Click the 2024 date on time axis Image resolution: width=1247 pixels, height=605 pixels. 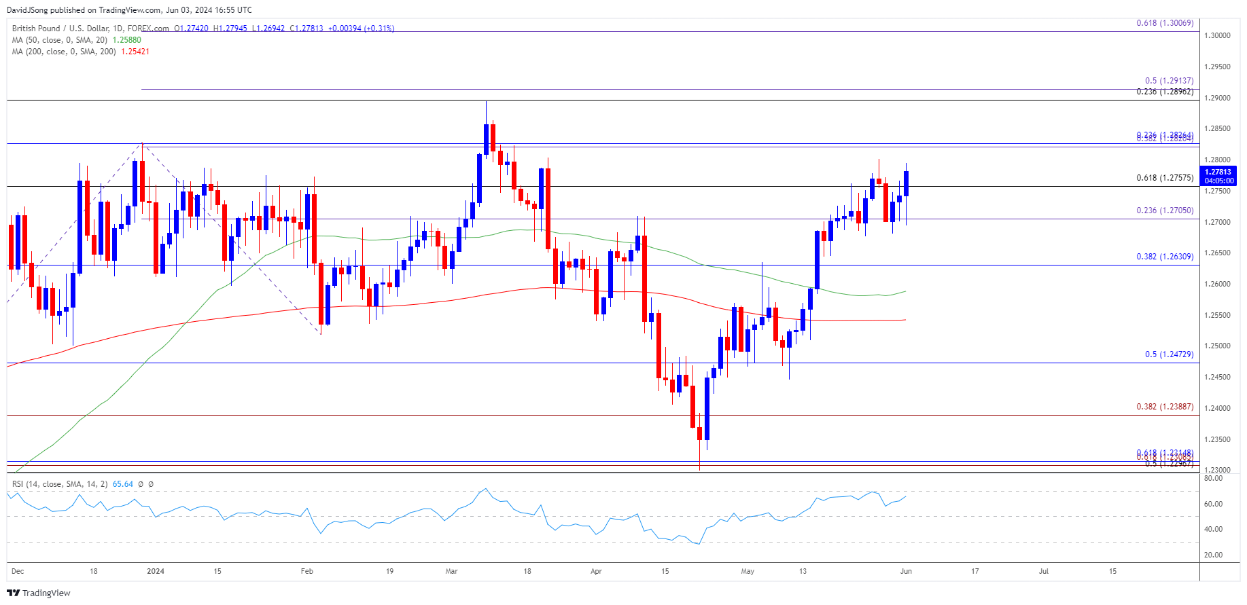click(x=156, y=571)
